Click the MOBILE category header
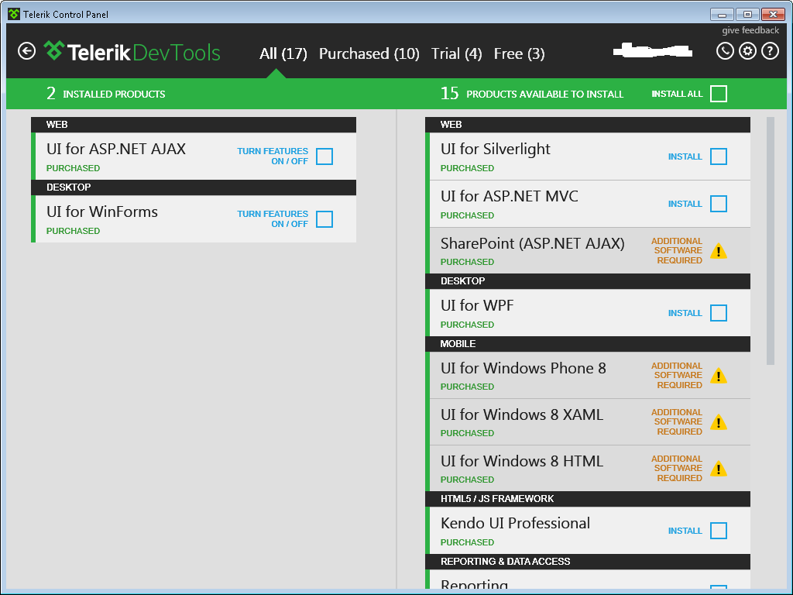Viewport: 793px width, 595px height. (588, 344)
